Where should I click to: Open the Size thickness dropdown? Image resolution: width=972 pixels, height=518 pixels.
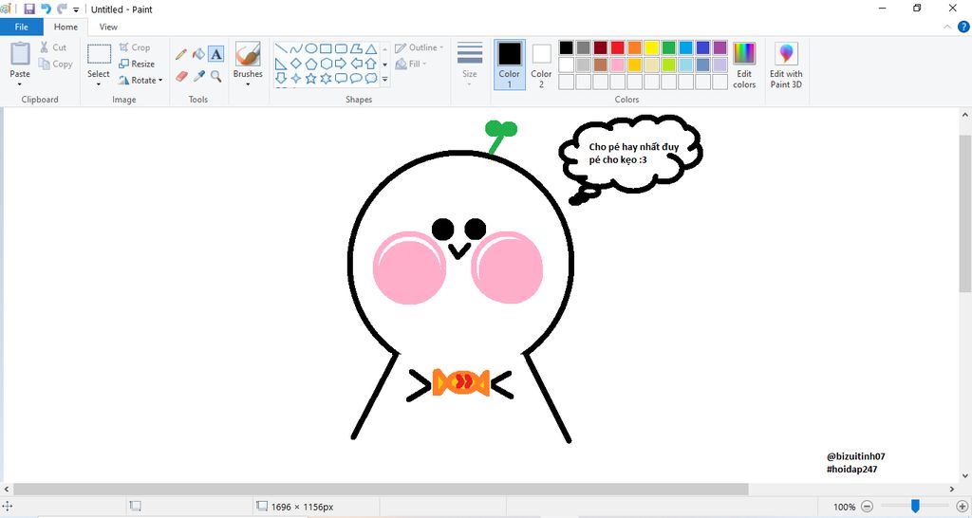[x=469, y=64]
